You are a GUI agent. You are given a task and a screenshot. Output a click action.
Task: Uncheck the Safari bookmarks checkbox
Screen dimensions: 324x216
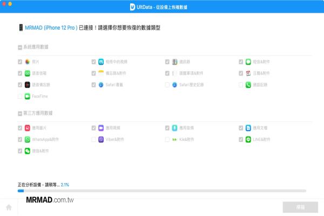93,85
